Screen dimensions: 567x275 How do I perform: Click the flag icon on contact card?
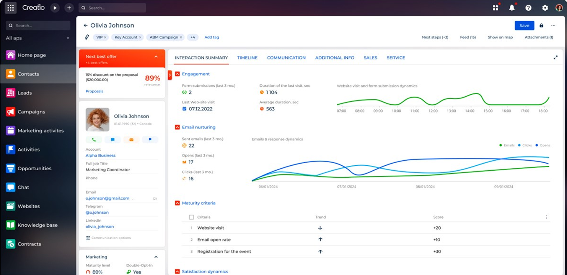coord(150,140)
